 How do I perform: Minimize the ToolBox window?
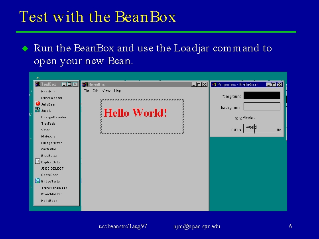click(64, 84)
